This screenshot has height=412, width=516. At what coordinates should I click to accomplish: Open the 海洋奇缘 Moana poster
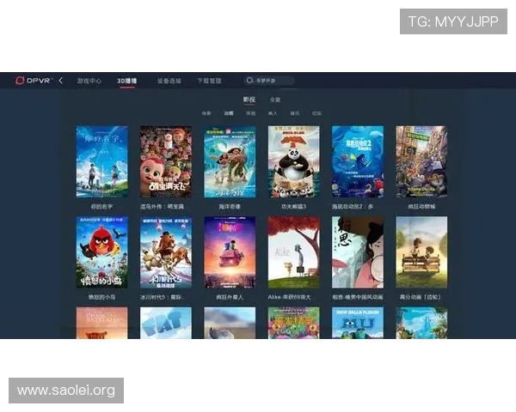click(x=230, y=161)
